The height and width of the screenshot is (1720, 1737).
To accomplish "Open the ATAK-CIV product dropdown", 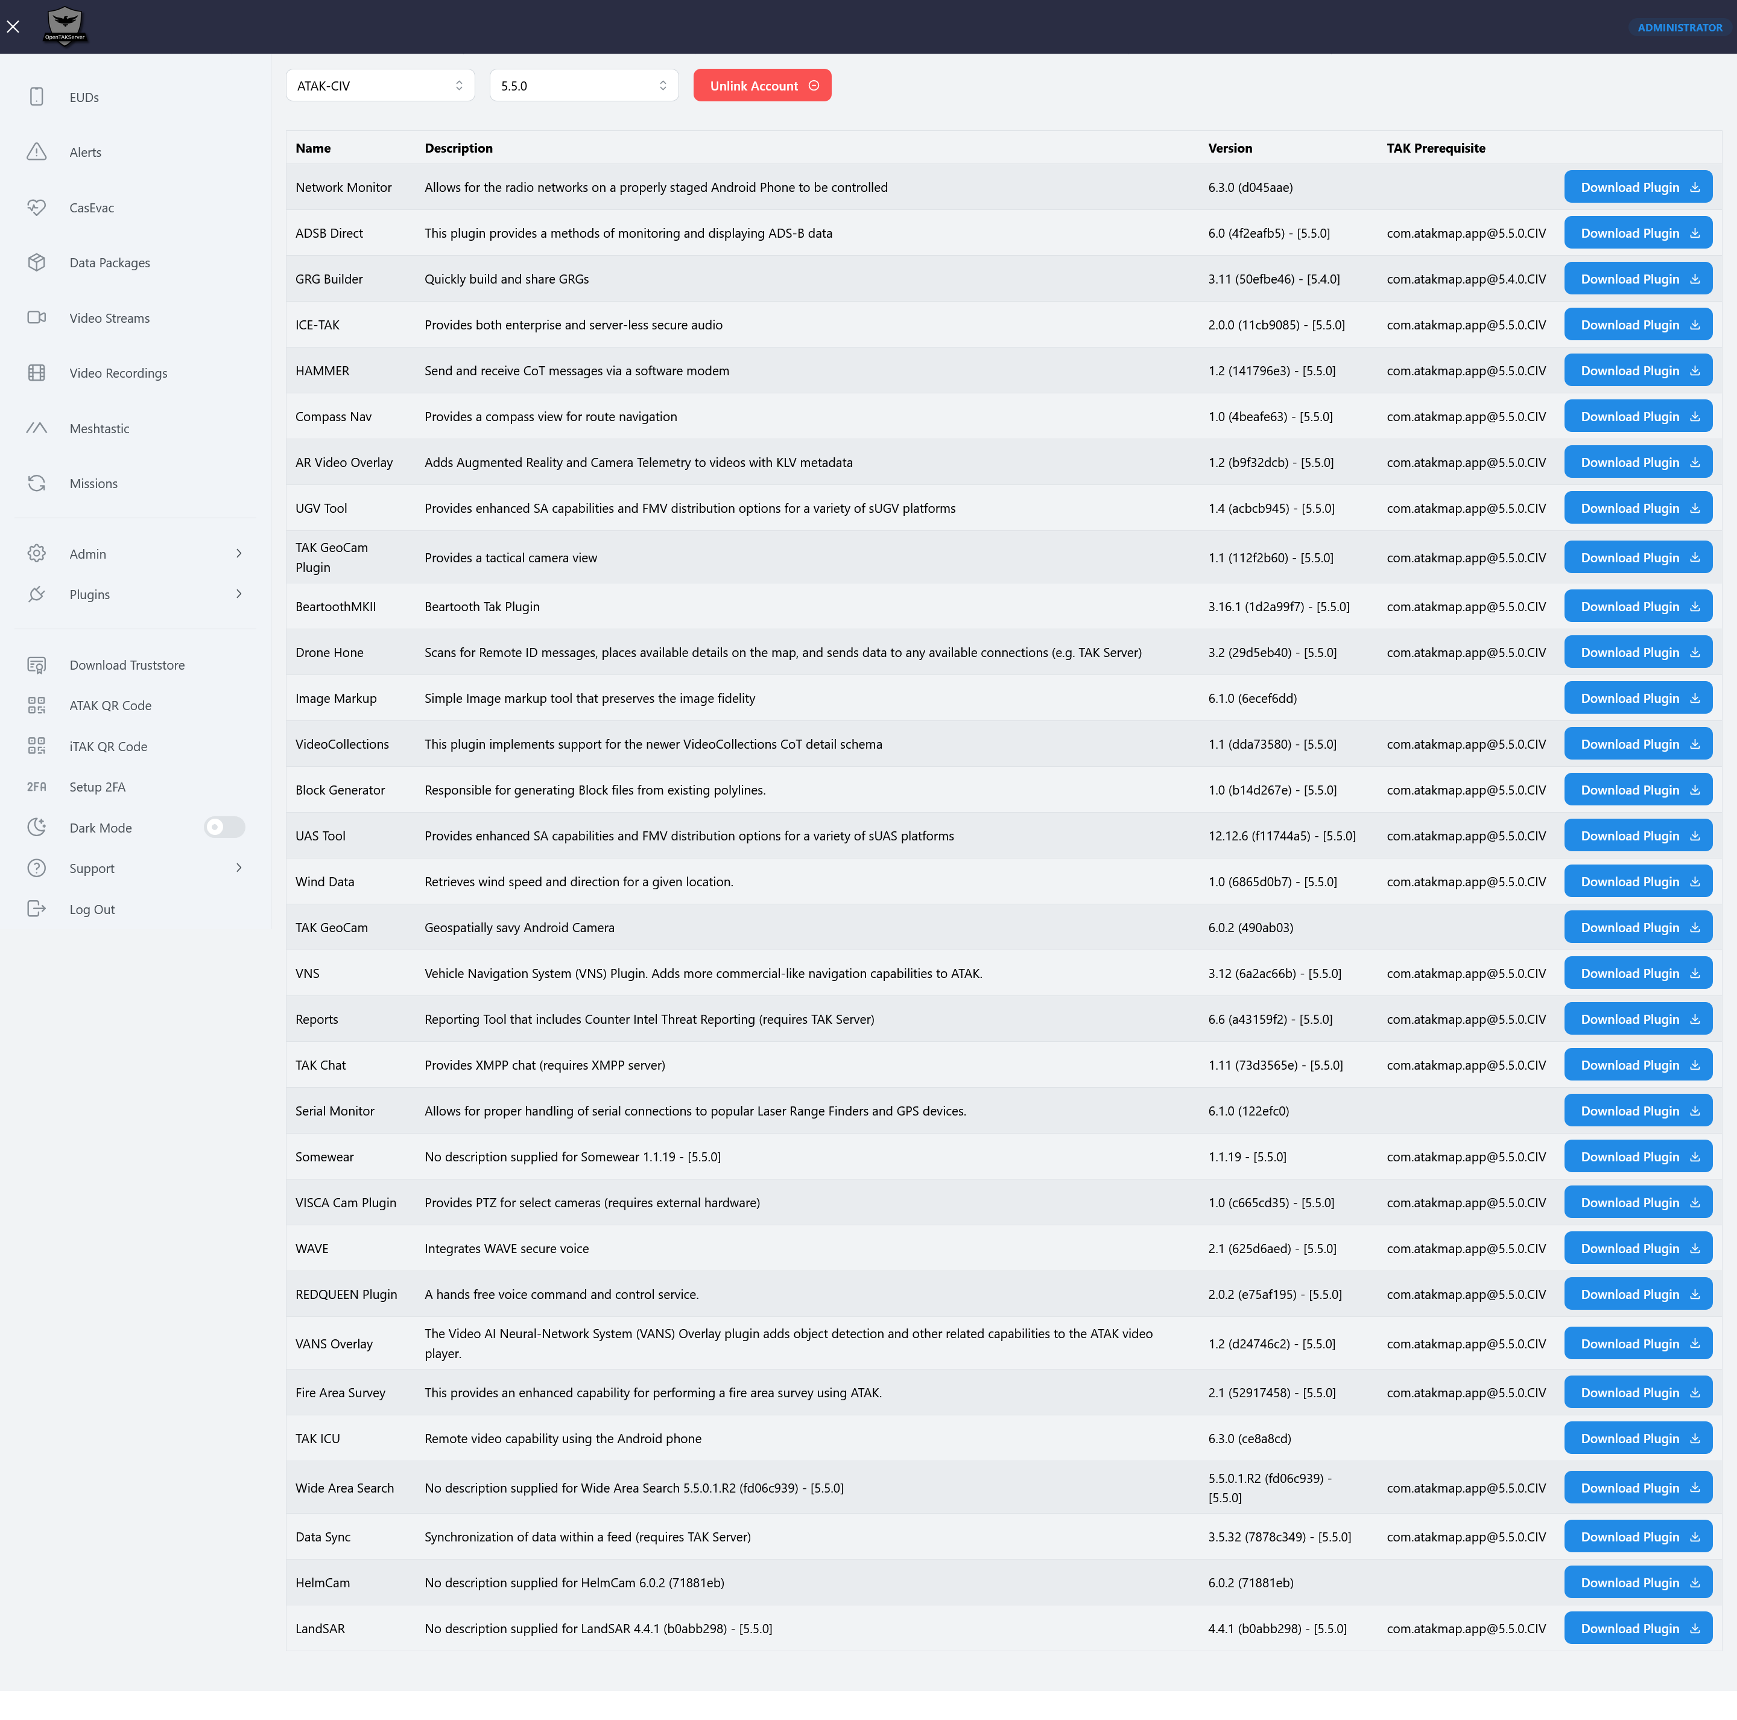I will click(379, 86).
